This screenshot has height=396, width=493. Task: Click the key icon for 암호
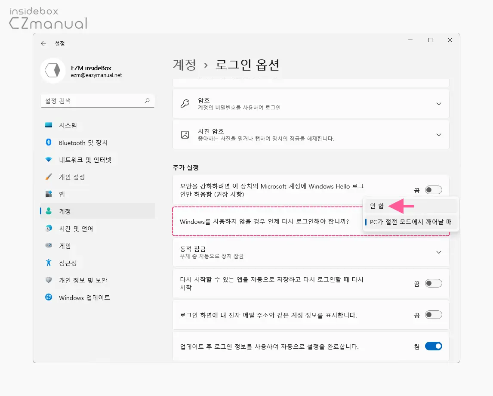(185, 104)
